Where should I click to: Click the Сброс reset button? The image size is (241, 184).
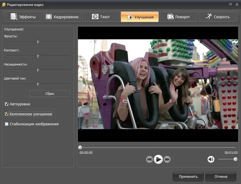49,94
